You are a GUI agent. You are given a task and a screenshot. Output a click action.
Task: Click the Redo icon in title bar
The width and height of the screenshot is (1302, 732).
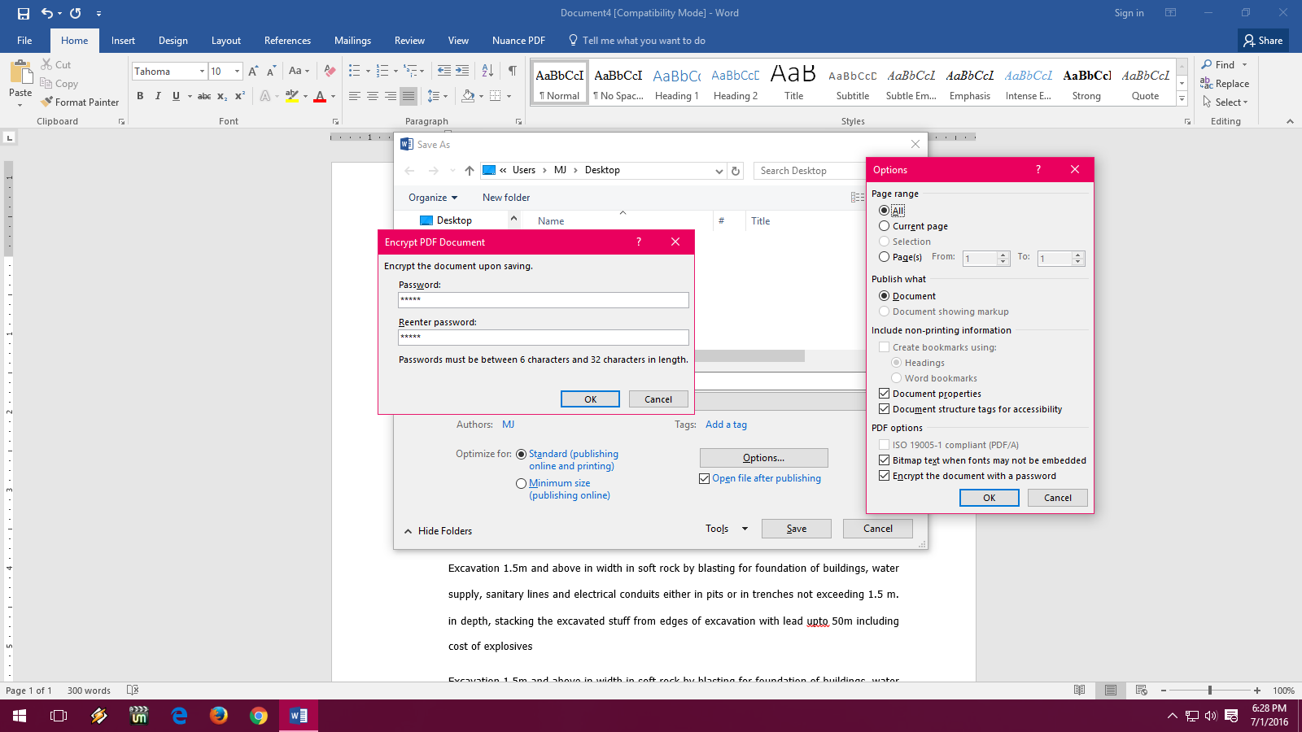click(x=75, y=13)
